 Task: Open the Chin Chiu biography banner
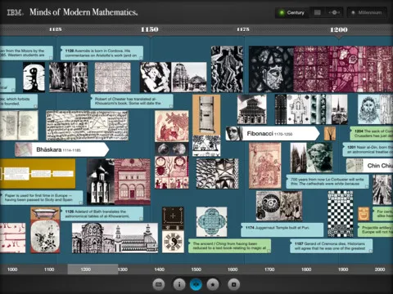[x=369, y=166]
